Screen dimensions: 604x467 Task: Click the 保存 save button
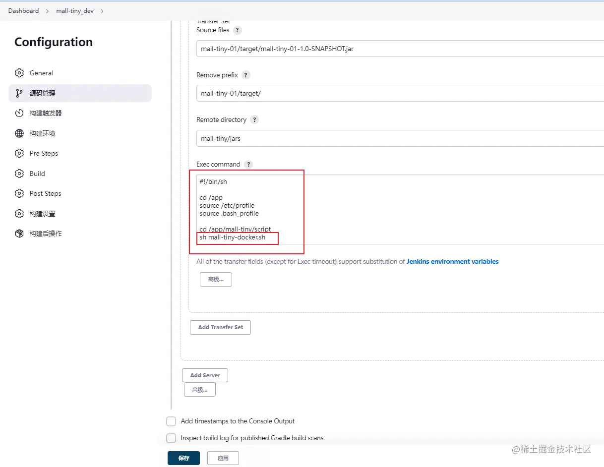pyautogui.click(x=183, y=458)
